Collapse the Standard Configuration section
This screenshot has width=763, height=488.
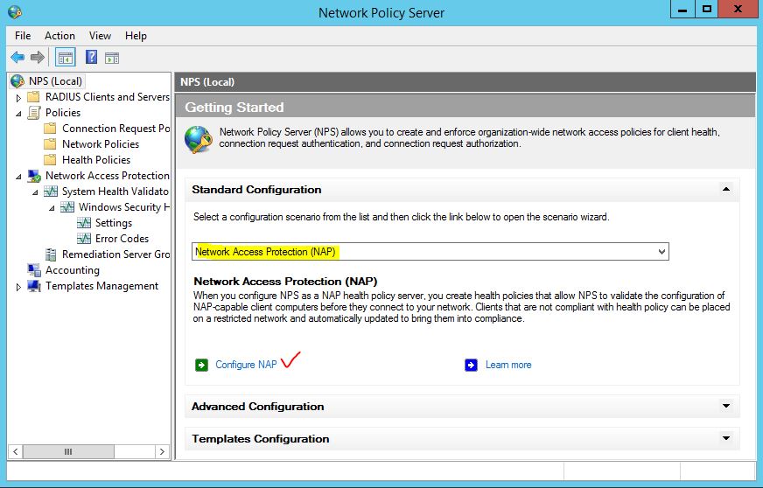click(726, 189)
